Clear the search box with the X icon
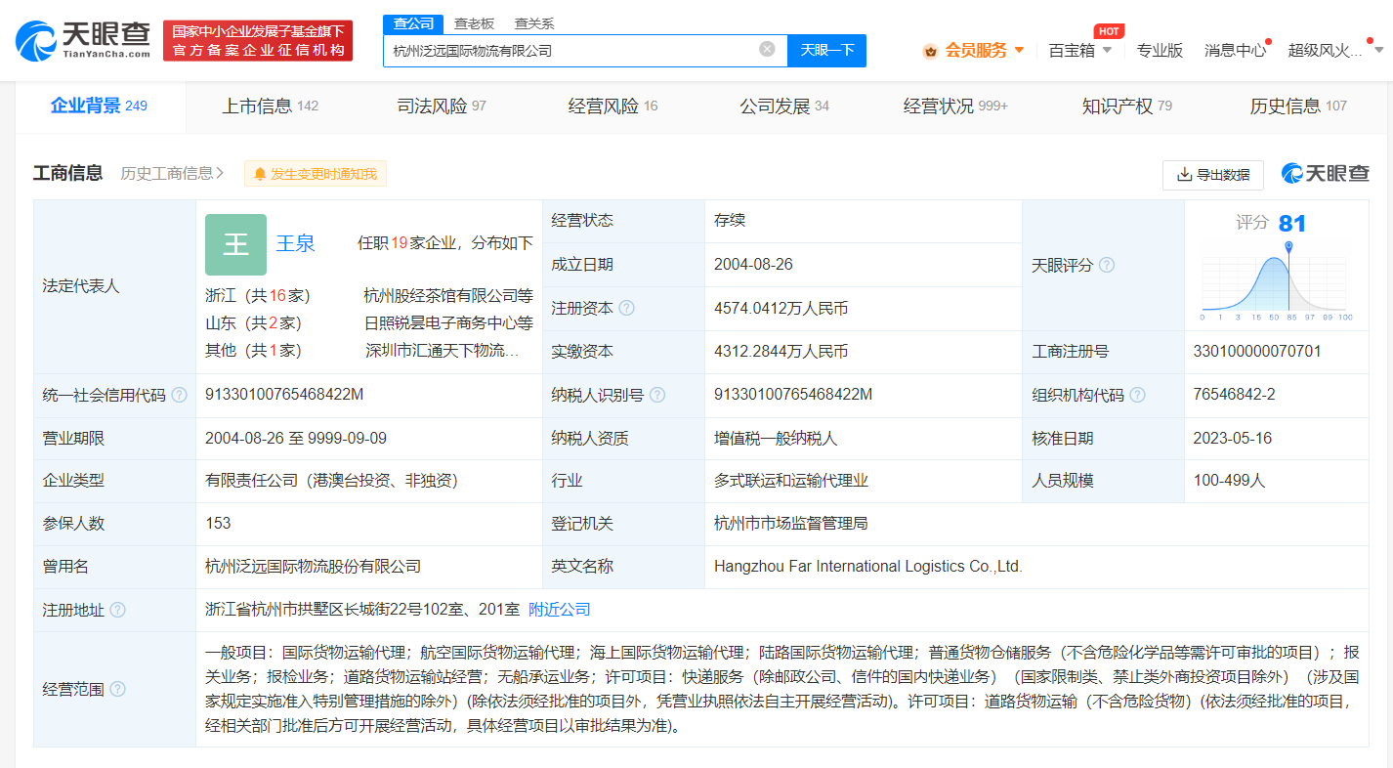Viewport: 1393px width, 768px height. pyautogui.click(x=767, y=49)
